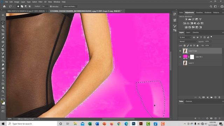The width and height of the screenshot is (224, 126).
Task: Click the background color swatch
Action: (x=4, y=103)
